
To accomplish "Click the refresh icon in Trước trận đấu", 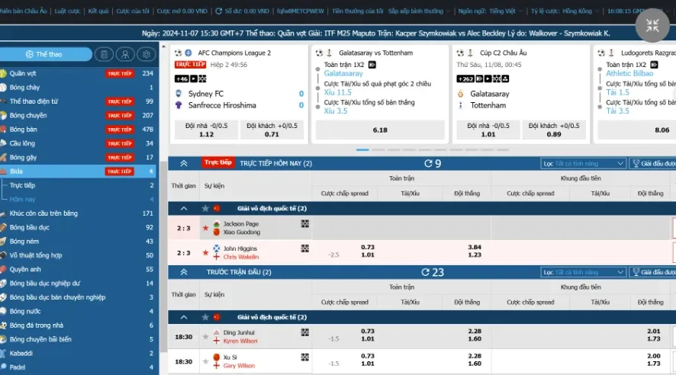I will point(426,272).
